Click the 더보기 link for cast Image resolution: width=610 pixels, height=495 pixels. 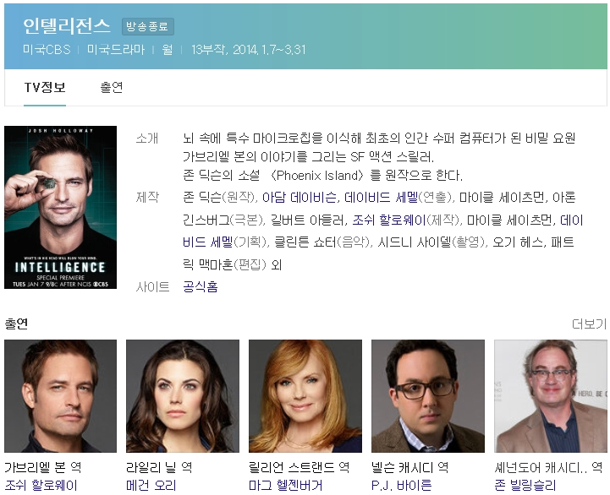tap(589, 324)
